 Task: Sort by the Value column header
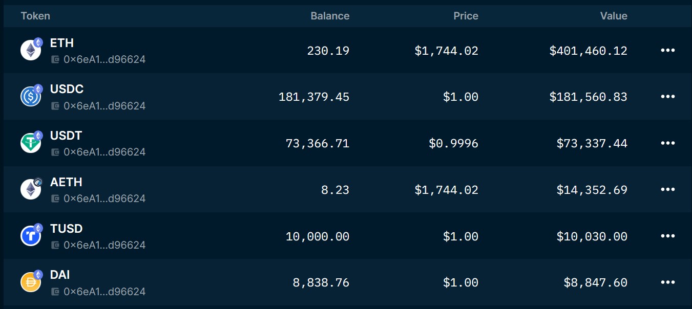point(614,16)
